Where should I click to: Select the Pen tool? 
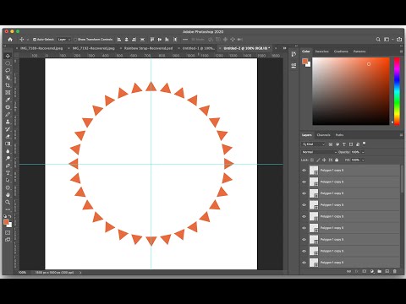8,166
